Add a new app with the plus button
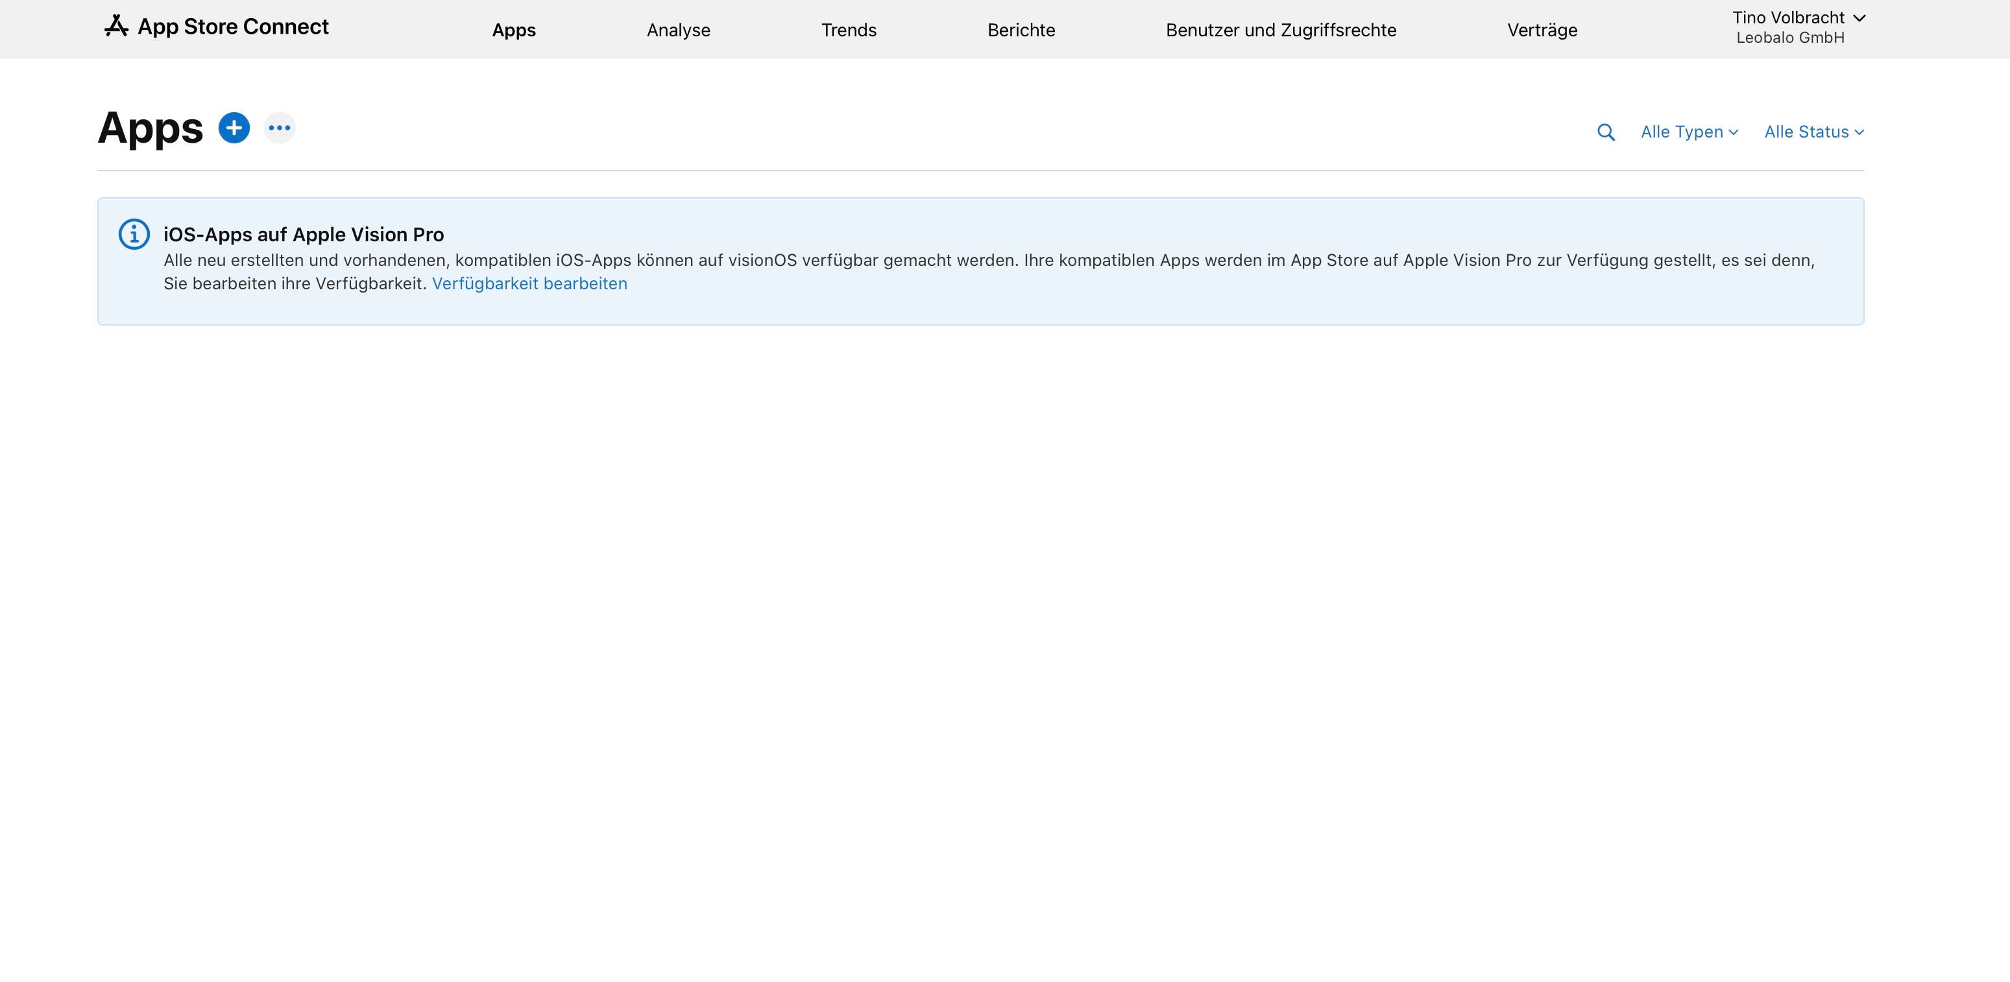This screenshot has width=2010, height=982. 234,128
